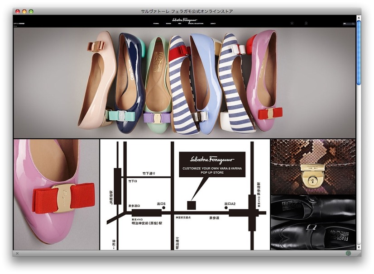The image size is (374, 274).
Task: Click the magnifier search icon
Action: [x=353, y=24]
